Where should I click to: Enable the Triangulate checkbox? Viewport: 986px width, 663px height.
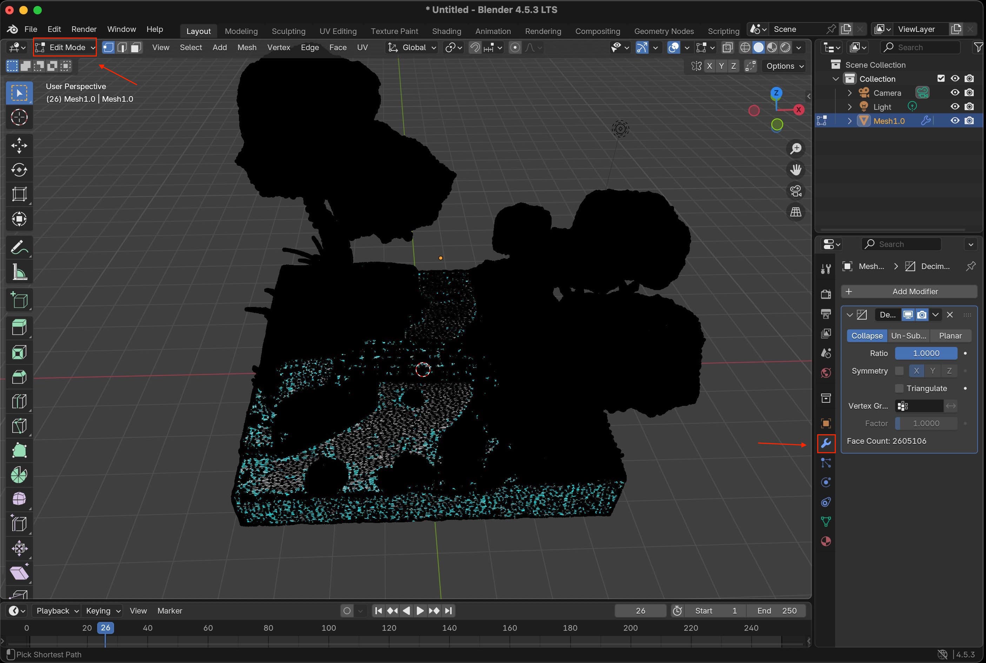[899, 388]
